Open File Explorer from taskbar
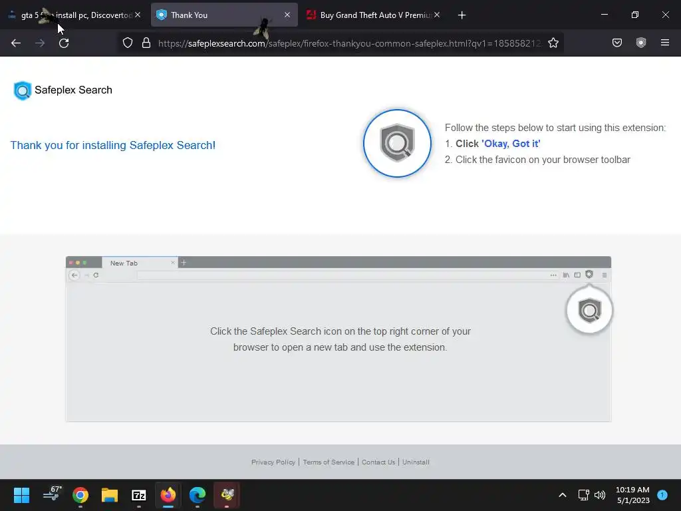This screenshot has height=511, width=681. pyautogui.click(x=110, y=495)
